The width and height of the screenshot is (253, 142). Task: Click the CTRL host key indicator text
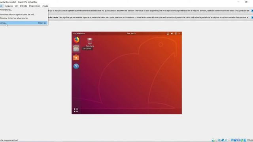(249, 140)
